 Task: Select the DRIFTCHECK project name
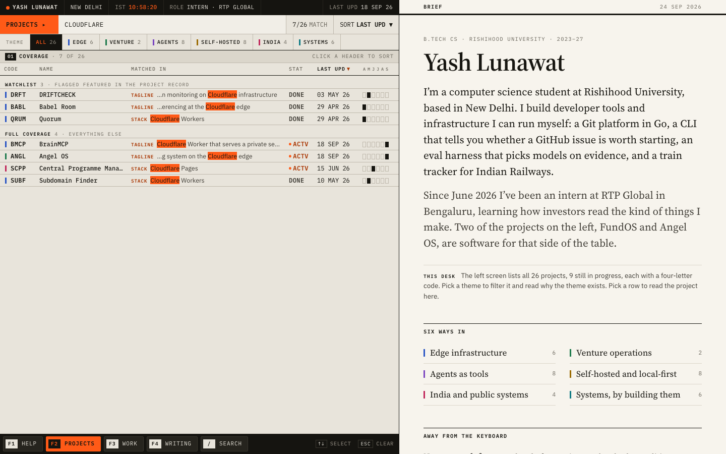57,95
